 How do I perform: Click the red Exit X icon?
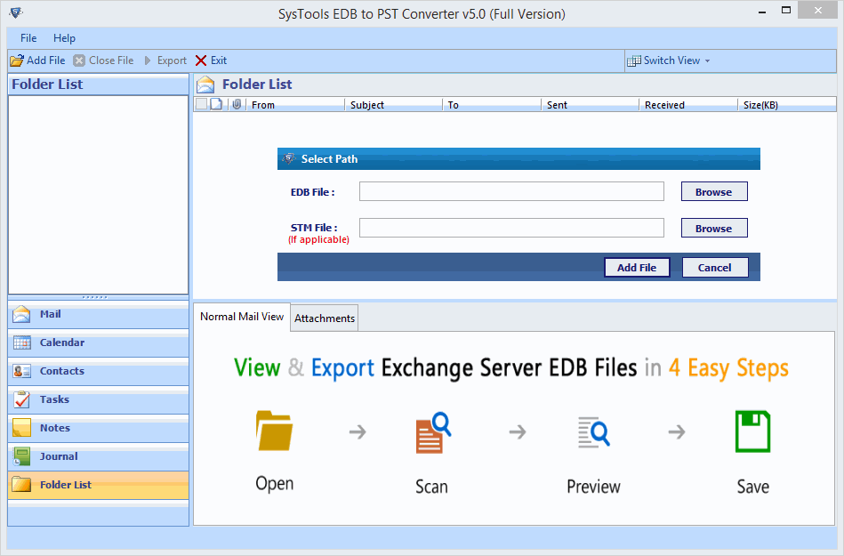201,60
